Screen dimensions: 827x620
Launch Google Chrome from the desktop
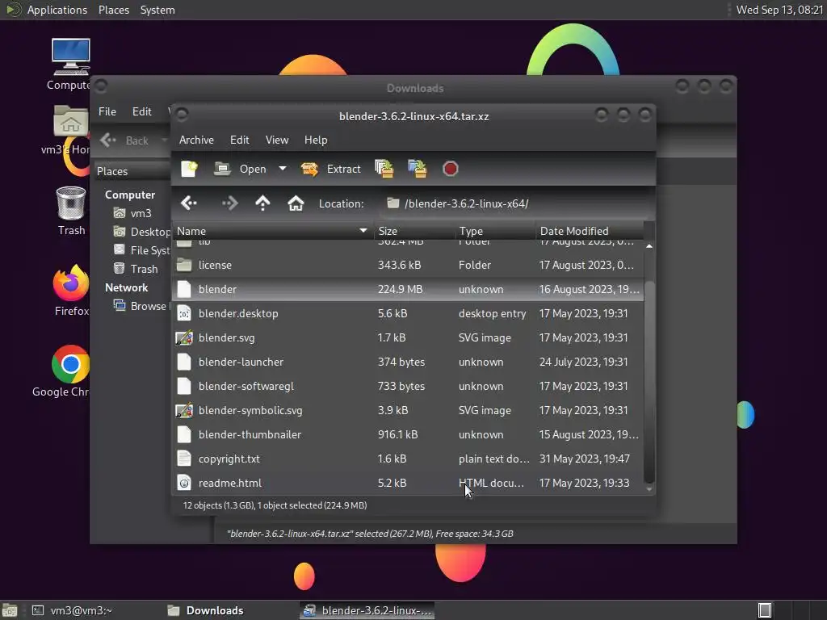[x=63, y=371]
